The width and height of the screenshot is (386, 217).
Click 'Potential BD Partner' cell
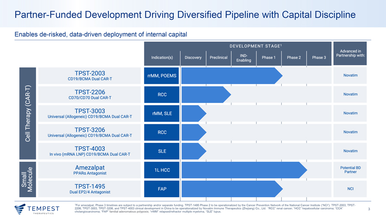(350, 170)
